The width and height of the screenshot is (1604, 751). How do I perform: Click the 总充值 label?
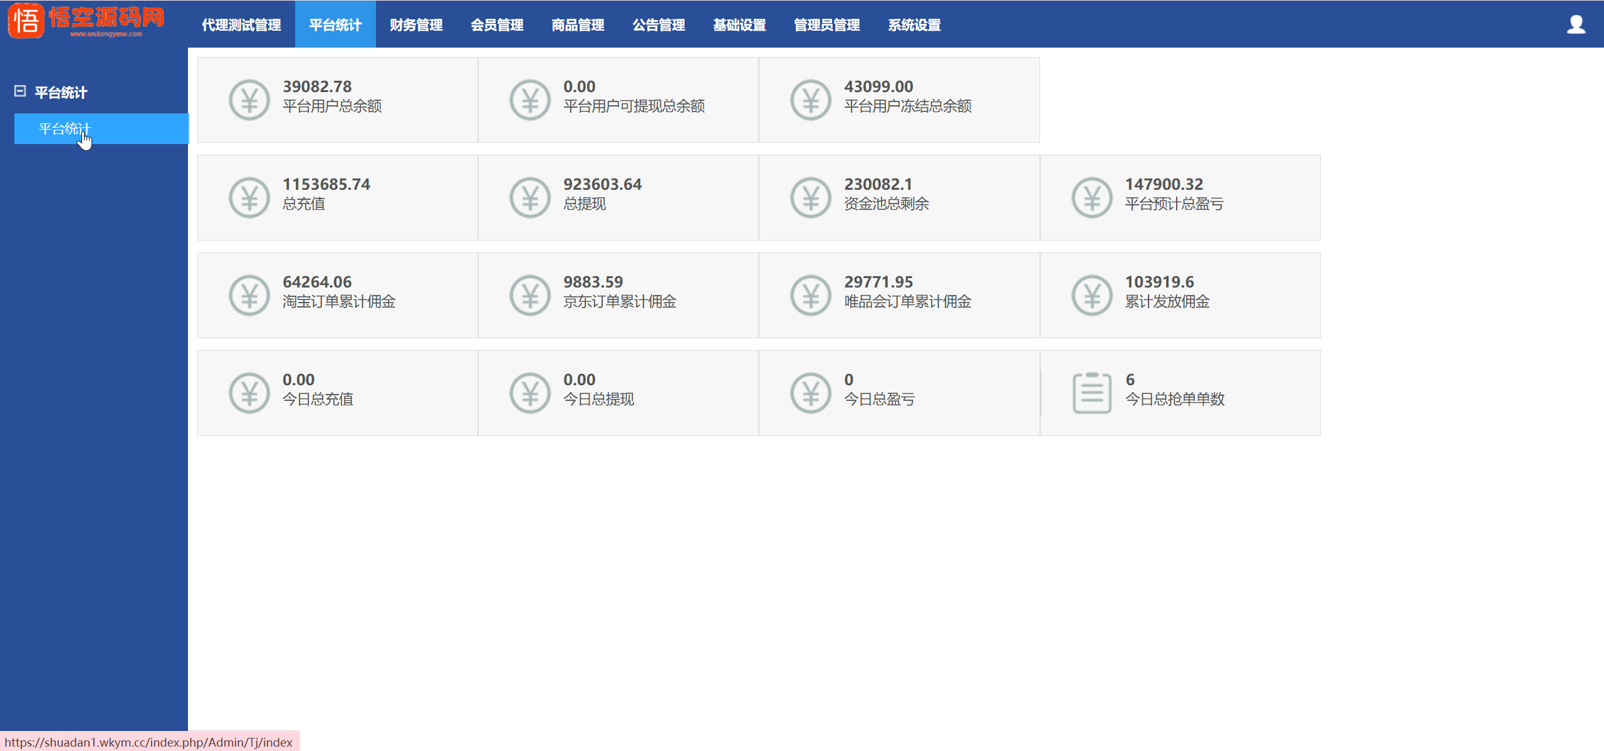[304, 204]
